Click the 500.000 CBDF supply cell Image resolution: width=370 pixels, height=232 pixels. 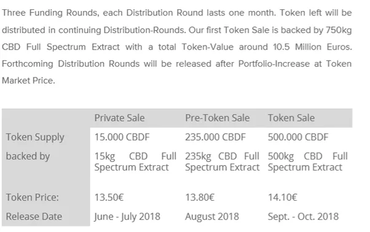(x=298, y=137)
